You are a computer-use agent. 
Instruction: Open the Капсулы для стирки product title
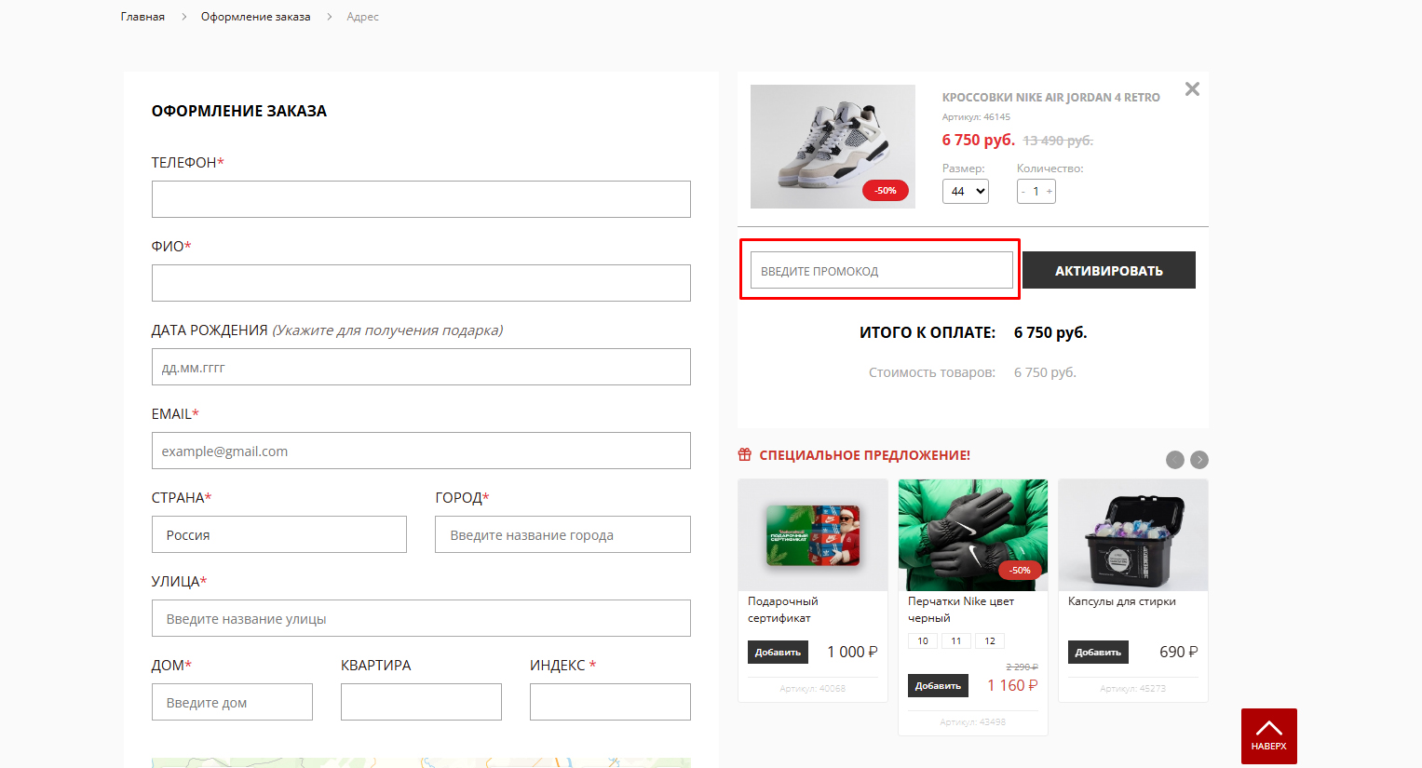coord(1122,601)
